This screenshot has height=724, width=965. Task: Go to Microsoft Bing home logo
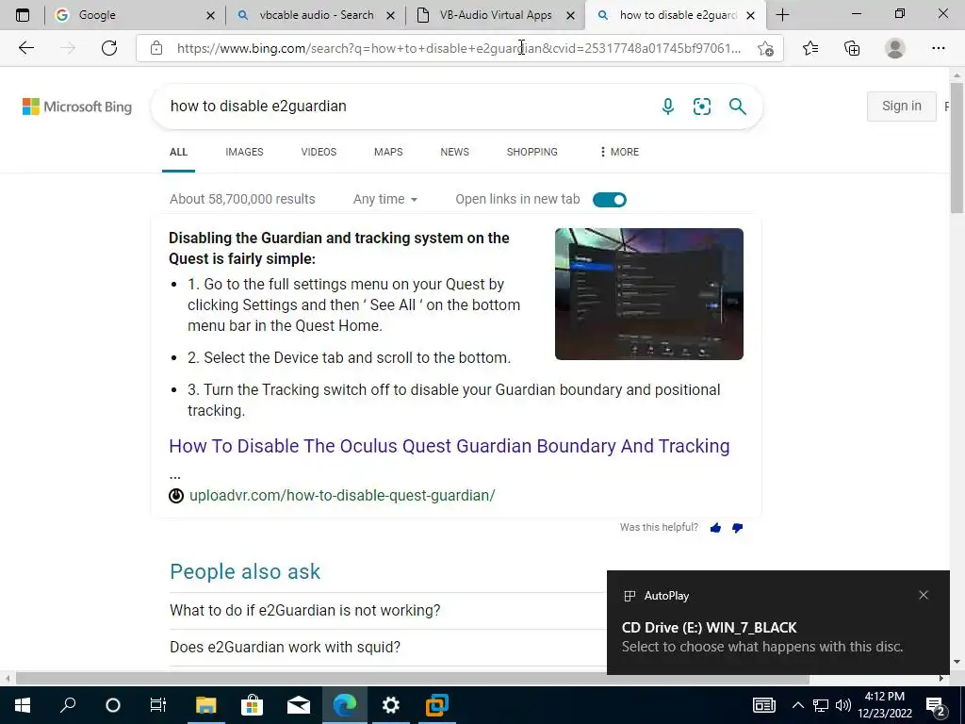point(77,107)
